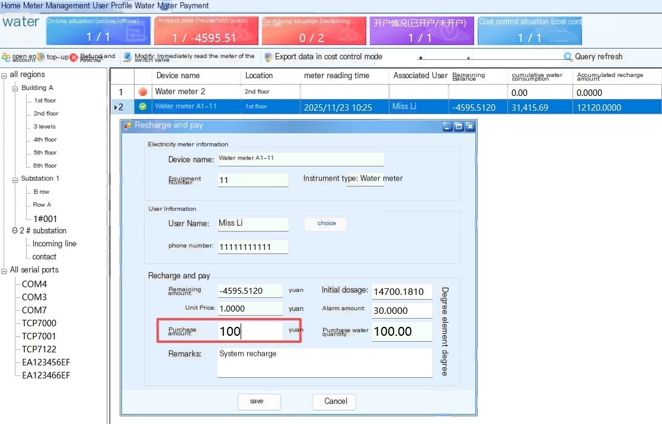Click the phone number field
The height and width of the screenshot is (424, 662).
coord(253,247)
